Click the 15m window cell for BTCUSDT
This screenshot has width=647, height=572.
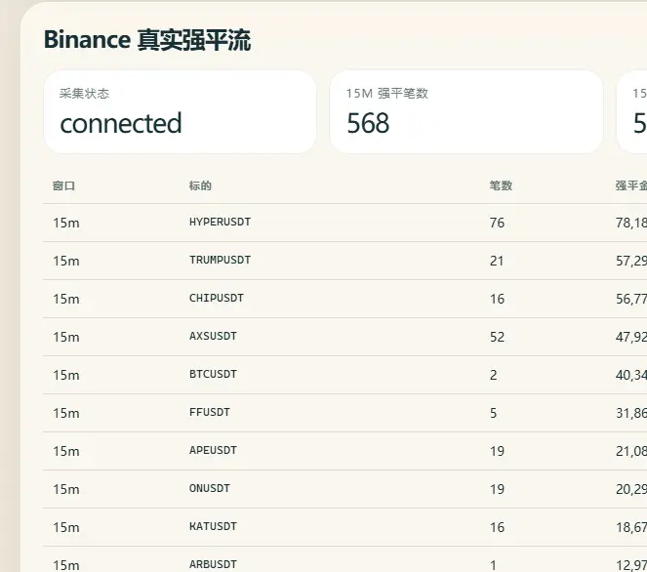(x=66, y=375)
